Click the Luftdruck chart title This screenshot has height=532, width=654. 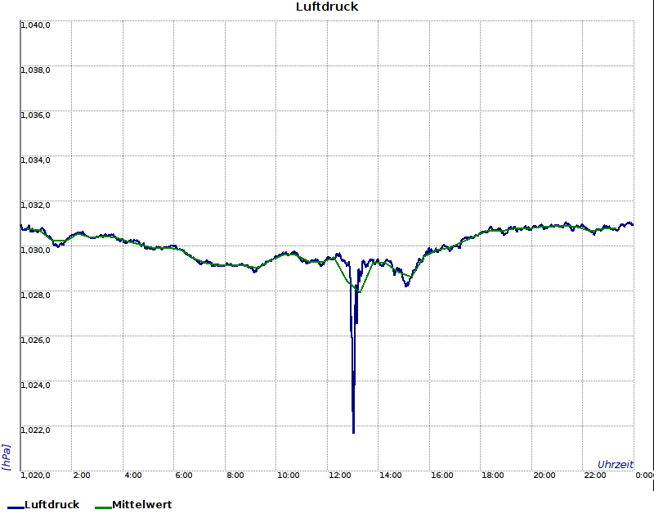327,7
